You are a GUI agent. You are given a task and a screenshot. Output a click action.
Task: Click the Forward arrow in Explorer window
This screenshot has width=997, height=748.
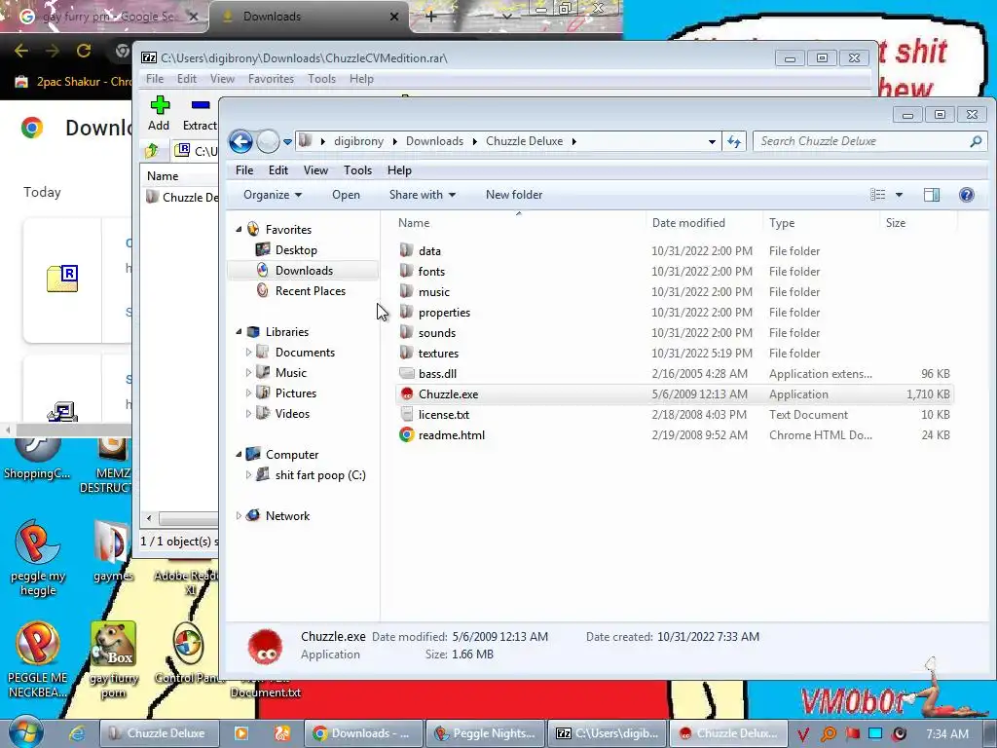pos(268,141)
